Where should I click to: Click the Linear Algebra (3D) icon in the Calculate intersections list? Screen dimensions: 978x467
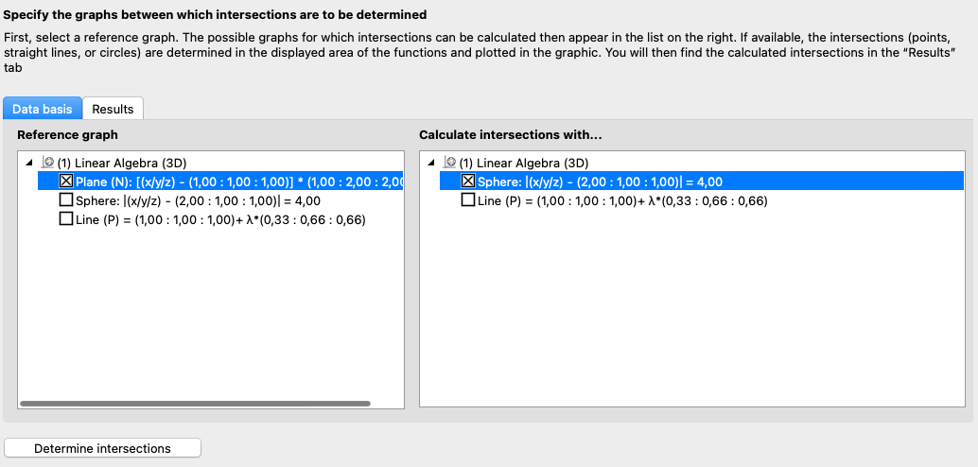pyautogui.click(x=450, y=163)
